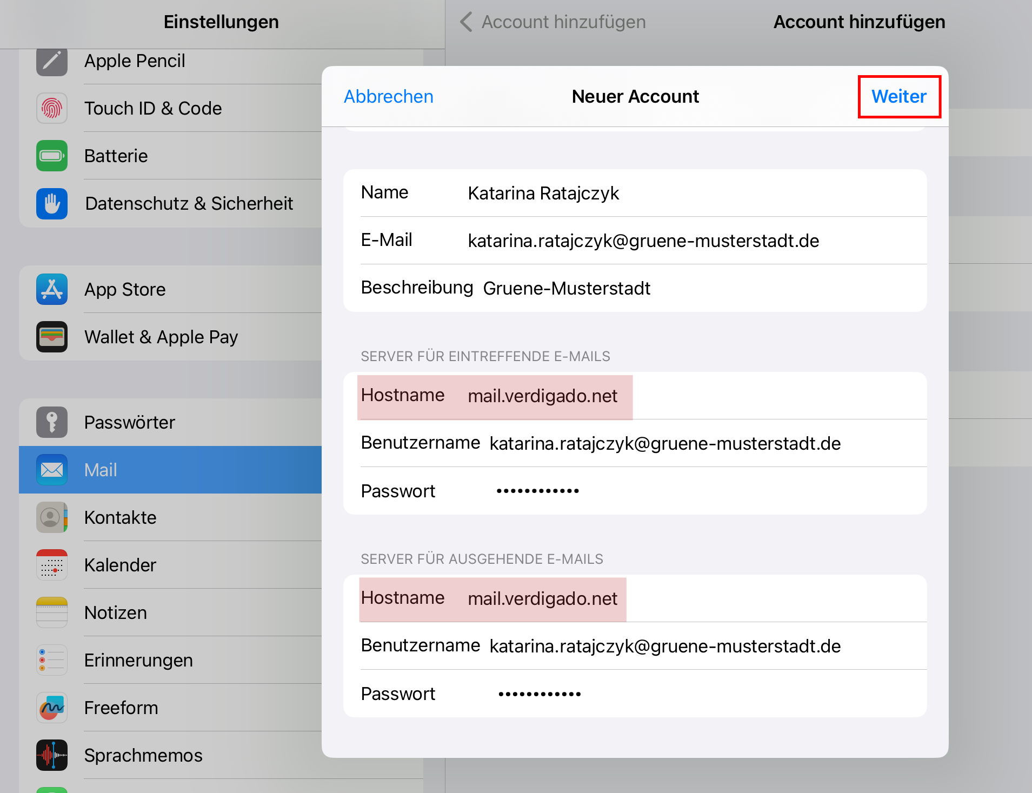This screenshot has width=1032, height=793.
Task: Tap Weiter to continue
Action: tap(899, 97)
